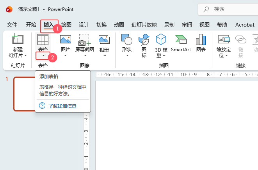The height and width of the screenshot is (170, 258).
Task: Switch to the 帮助 tab
Action: 222,25
